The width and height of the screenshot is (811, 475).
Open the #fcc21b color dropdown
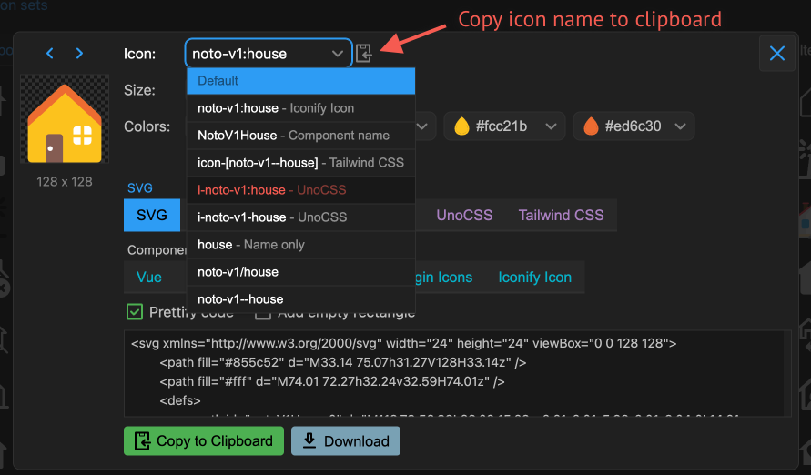pyautogui.click(x=504, y=126)
